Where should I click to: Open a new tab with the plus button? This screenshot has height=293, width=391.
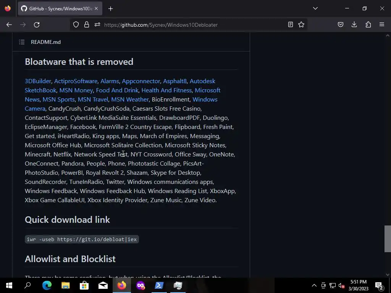(x=110, y=9)
